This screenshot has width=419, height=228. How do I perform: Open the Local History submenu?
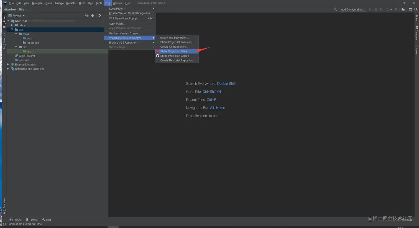[x=130, y=9]
